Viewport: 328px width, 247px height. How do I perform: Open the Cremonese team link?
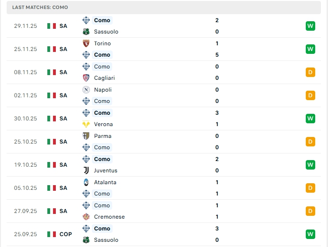(109, 217)
